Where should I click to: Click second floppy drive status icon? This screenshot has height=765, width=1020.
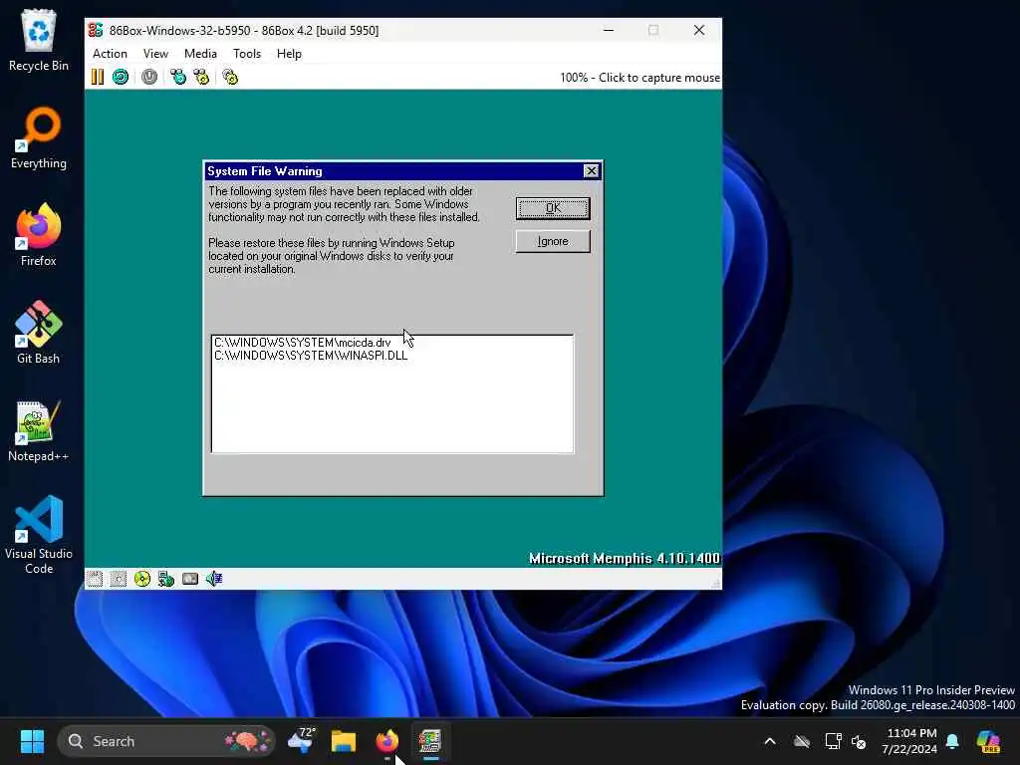tap(119, 579)
